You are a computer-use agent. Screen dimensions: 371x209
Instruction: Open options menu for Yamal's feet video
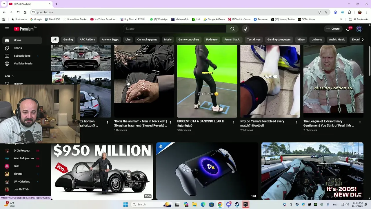(297, 123)
